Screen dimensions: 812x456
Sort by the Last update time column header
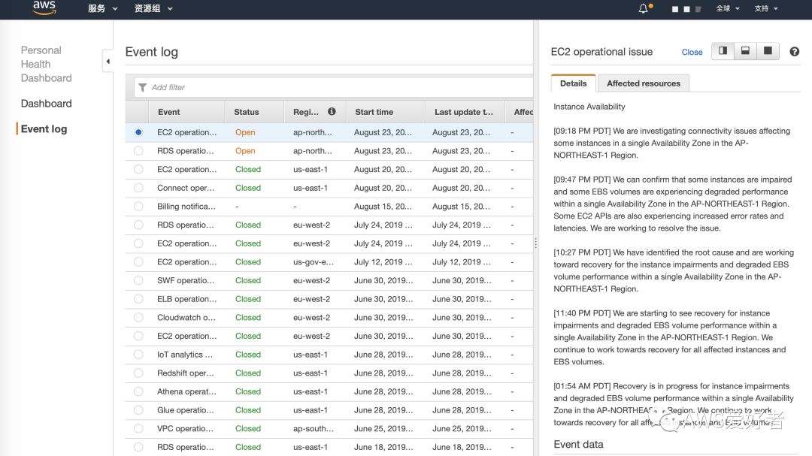[x=464, y=112]
